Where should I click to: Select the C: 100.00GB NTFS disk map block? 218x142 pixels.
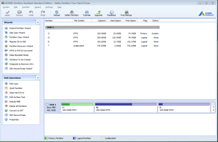(x=77, y=107)
